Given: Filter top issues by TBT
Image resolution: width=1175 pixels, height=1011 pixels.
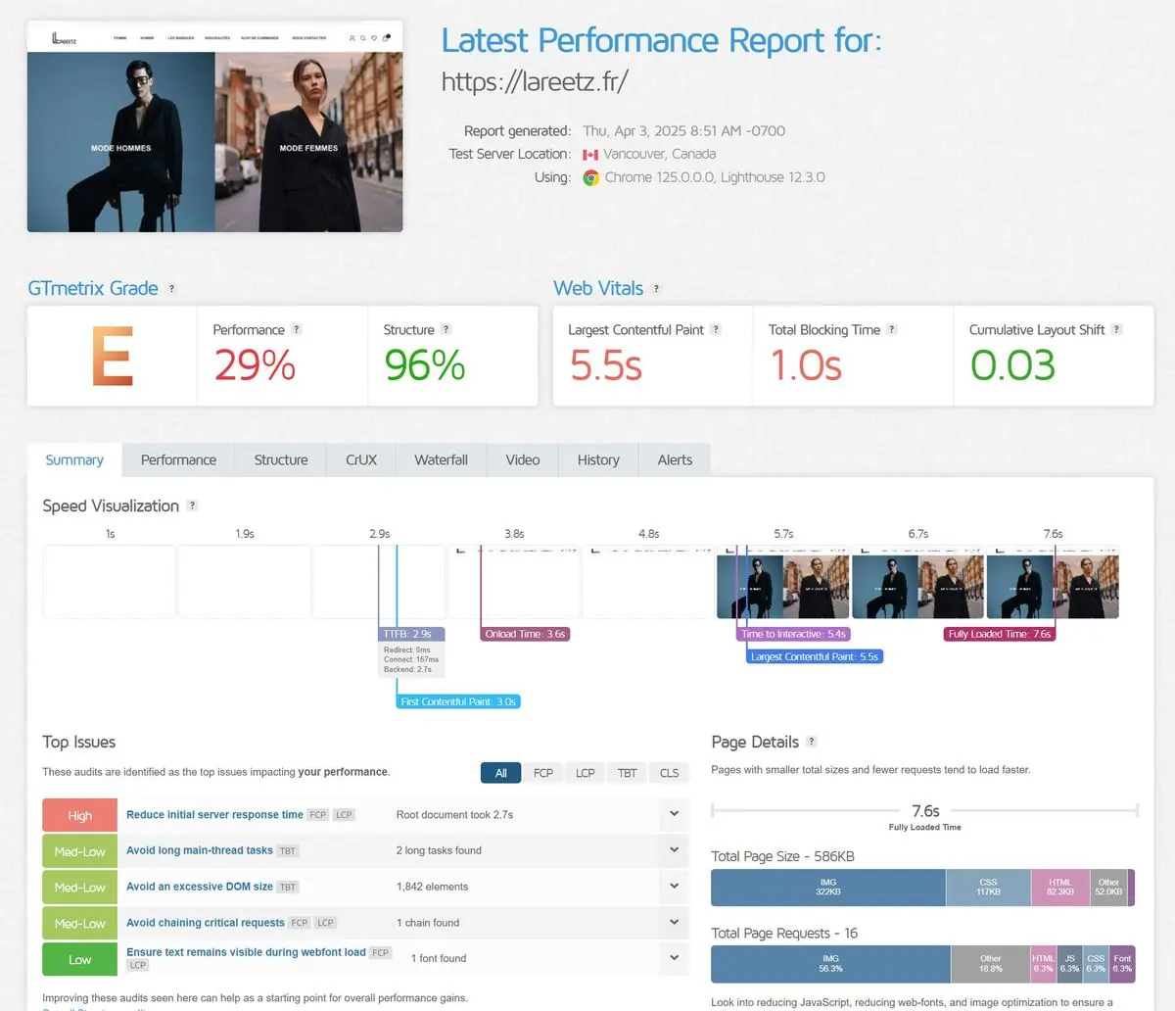Looking at the screenshot, I should click(628, 773).
